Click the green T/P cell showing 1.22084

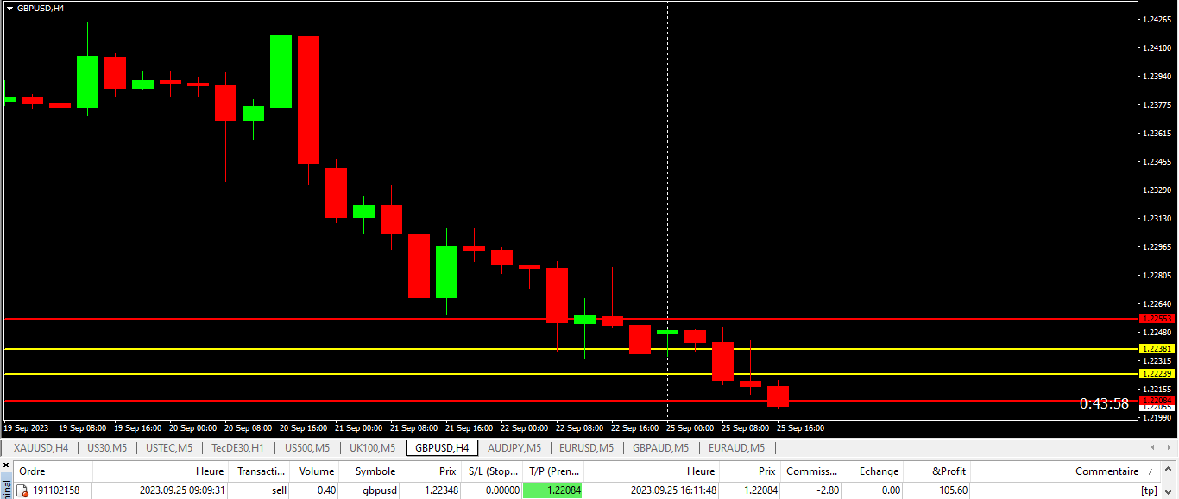point(553,490)
